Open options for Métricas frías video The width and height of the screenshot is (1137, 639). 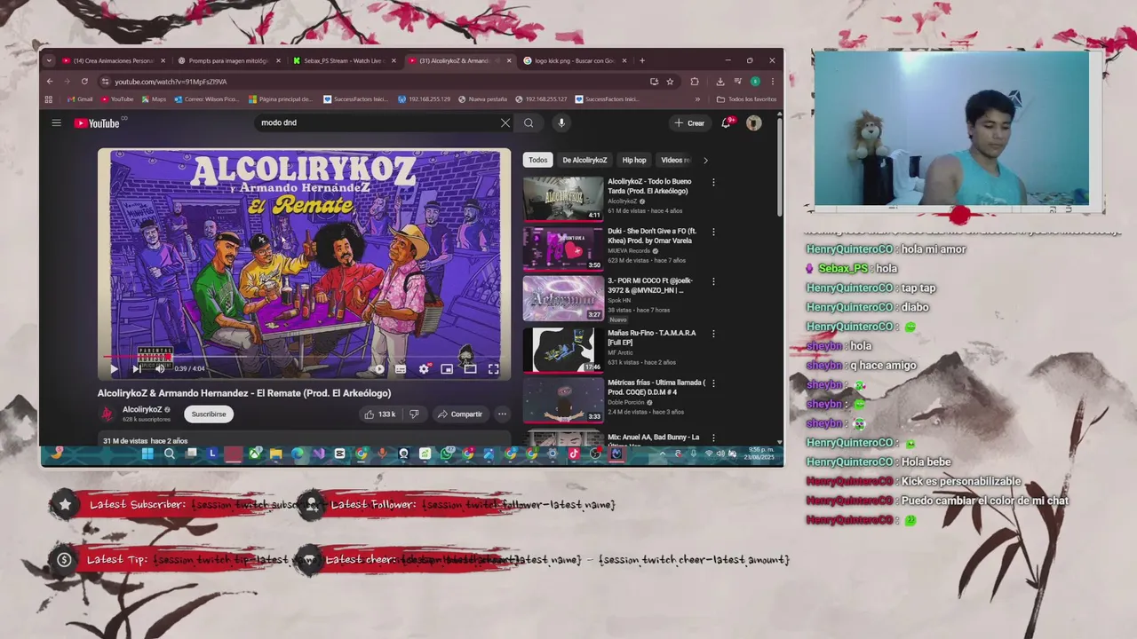tap(712, 384)
